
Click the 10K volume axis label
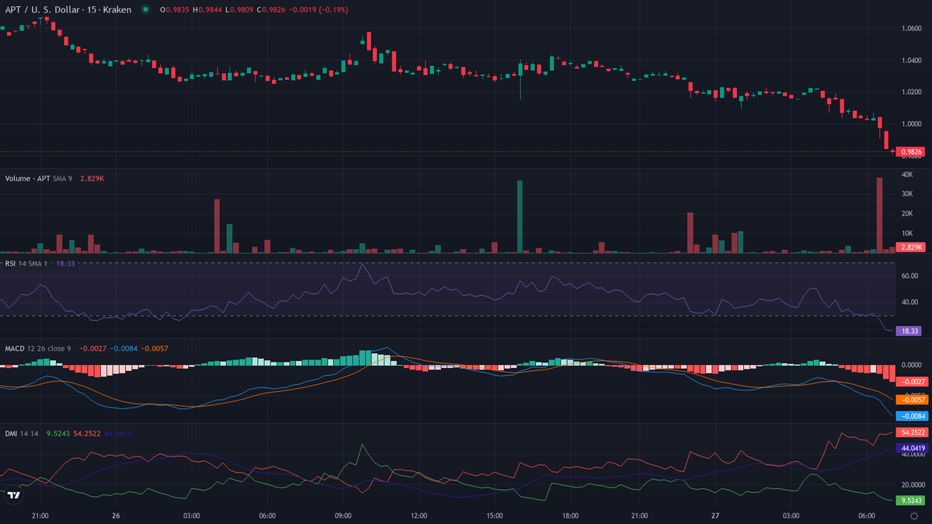906,233
